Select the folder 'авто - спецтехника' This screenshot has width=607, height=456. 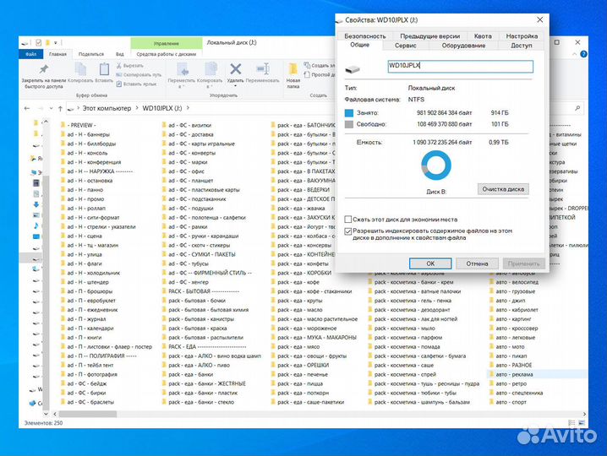[515, 393]
